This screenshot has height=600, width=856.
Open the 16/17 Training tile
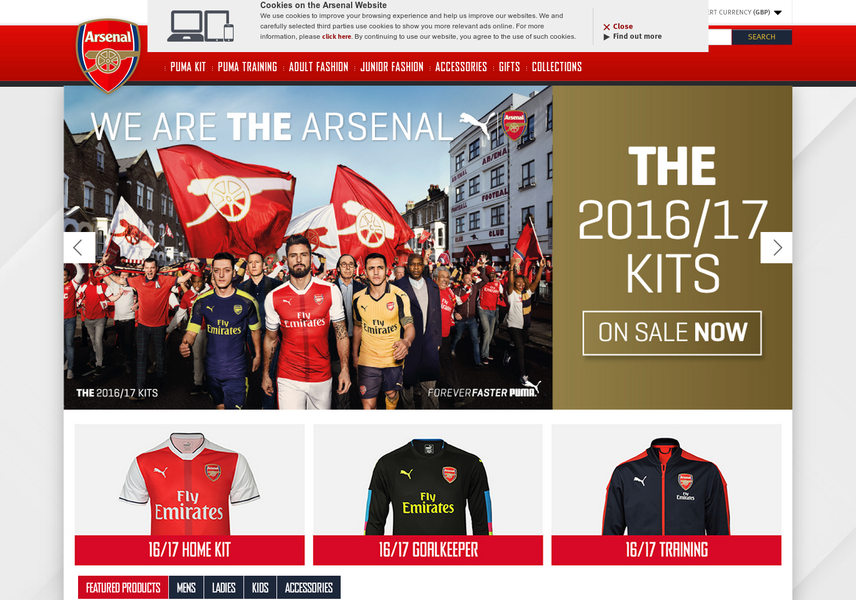[x=666, y=495]
